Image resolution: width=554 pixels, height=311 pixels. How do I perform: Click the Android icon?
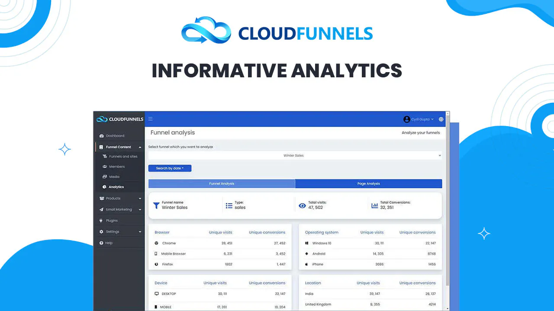306,254
